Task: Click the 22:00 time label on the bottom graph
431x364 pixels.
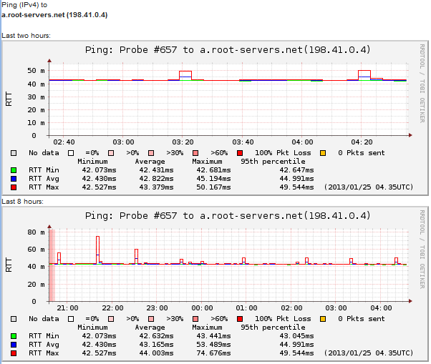Action: pyautogui.click(x=112, y=309)
